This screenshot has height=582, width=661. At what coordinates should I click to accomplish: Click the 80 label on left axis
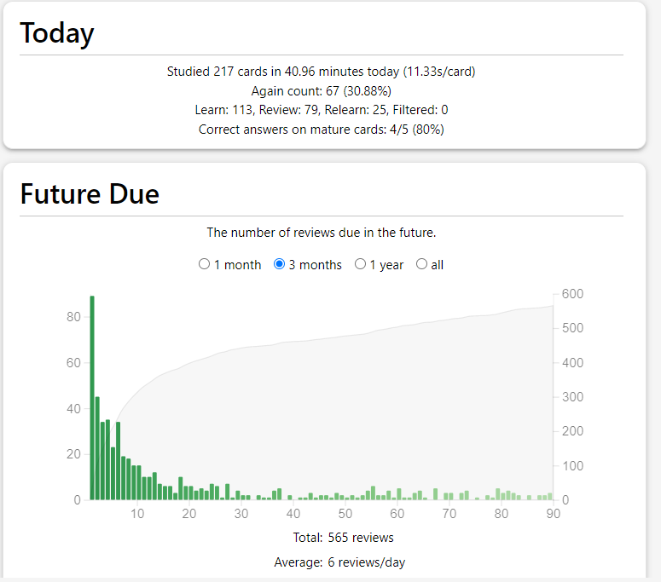coord(73,317)
